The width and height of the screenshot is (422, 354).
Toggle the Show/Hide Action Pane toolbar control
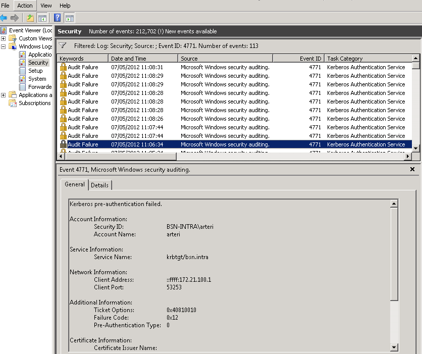[69, 17]
